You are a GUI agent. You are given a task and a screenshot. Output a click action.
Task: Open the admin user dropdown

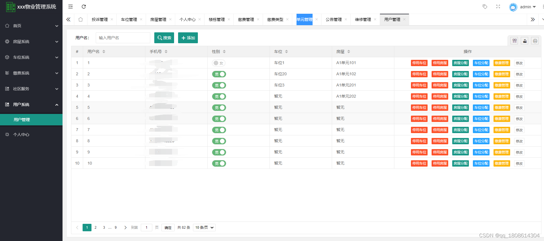pos(528,7)
